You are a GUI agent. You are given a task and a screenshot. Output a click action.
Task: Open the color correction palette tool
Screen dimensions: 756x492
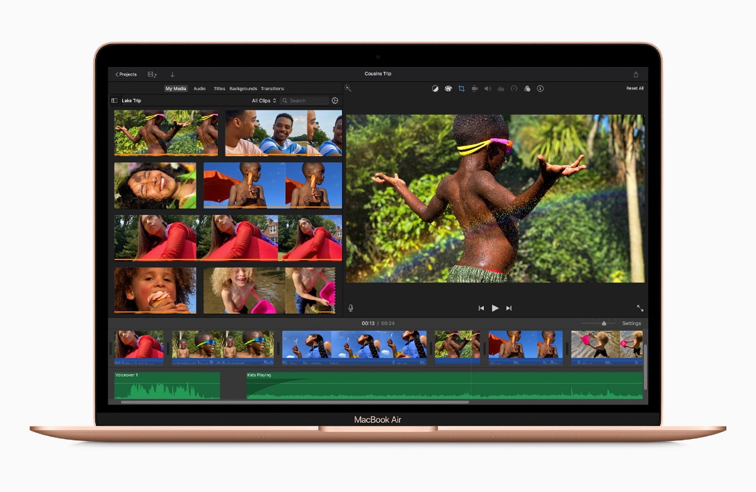[448, 89]
